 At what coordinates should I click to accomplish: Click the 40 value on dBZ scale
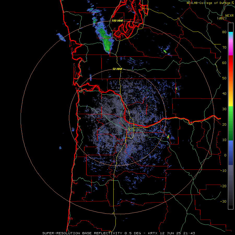224,94
